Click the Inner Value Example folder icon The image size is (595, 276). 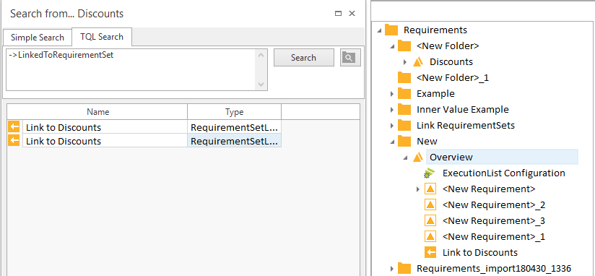(404, 109)
